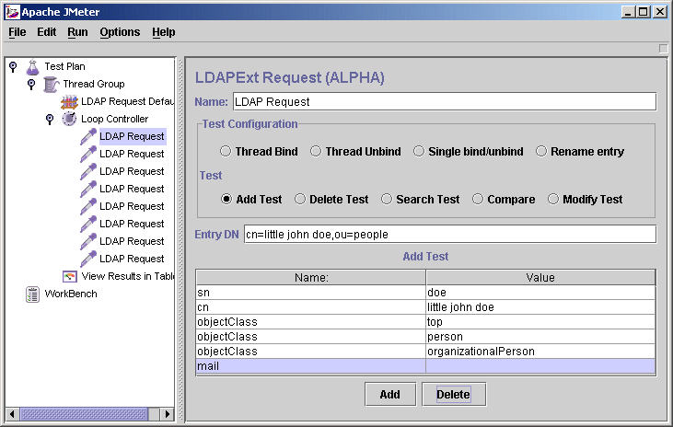Click the Test Plan flask icon
Screen dimensions: 673x427
click(x=32, y=66)
